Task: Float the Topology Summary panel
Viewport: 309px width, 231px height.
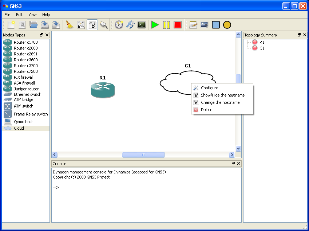Action: [299, 35]
